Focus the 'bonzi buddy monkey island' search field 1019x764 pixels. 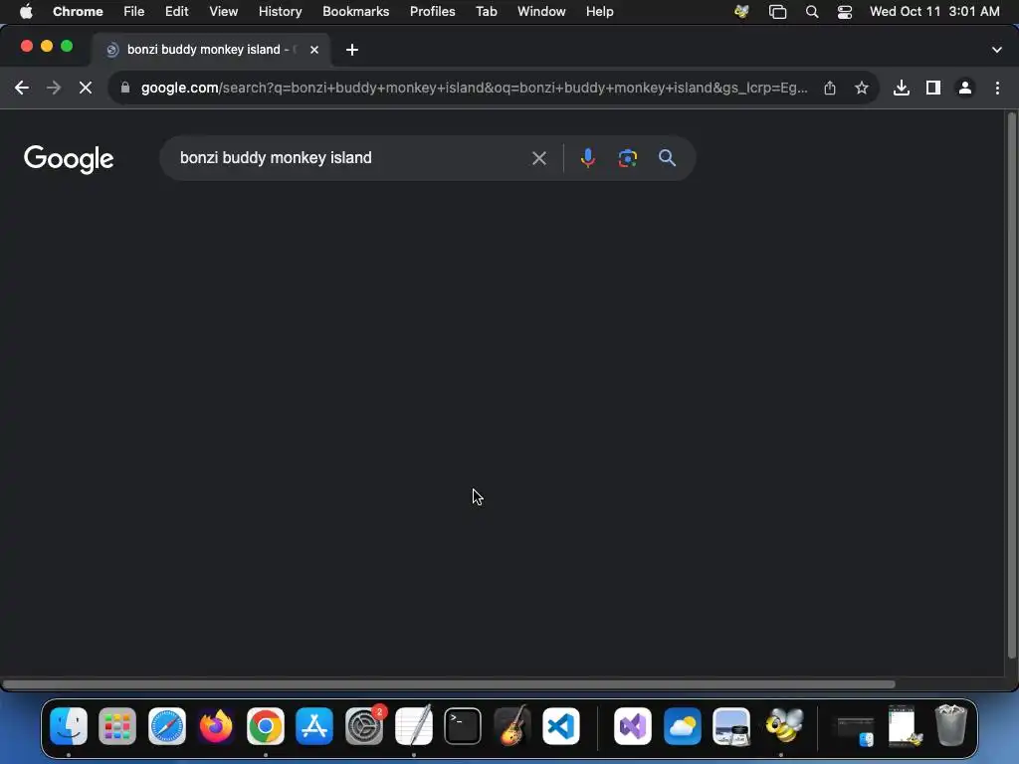(351, 158)
